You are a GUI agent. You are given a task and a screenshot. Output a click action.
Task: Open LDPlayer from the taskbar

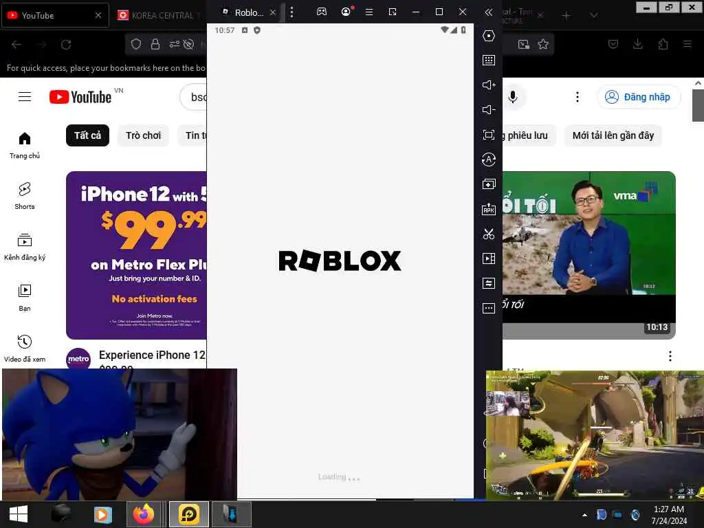(189, 514)
